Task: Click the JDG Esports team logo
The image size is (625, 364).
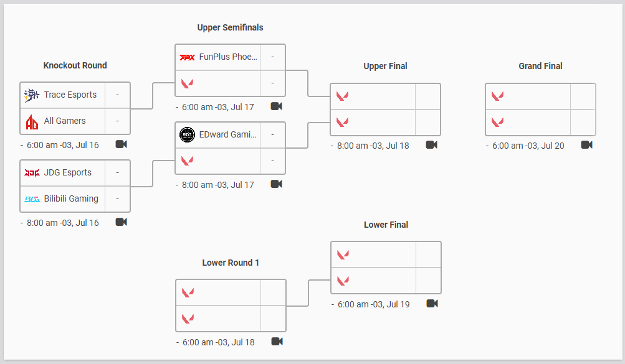Action: [x=32, y=173]
